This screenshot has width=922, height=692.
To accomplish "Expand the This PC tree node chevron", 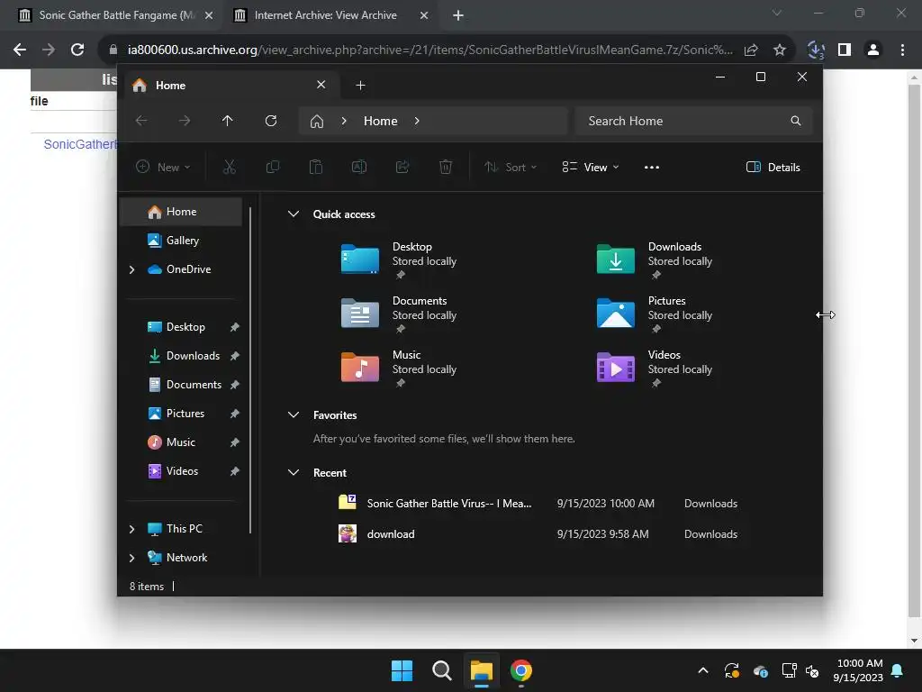I will point(131,529).
